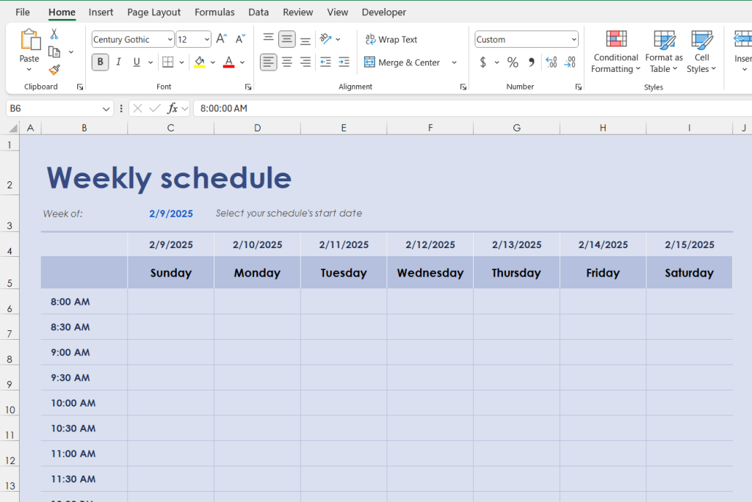This screenshot has width=752, height=502.
Task: Toggle bold formatting
Action: [x=99, y=62]
